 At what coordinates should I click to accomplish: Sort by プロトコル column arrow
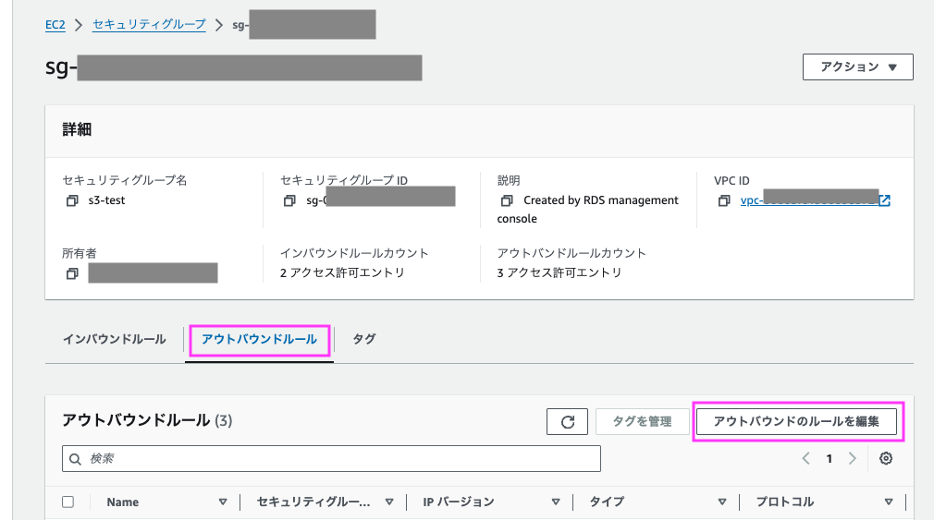[x=888, y=502]
